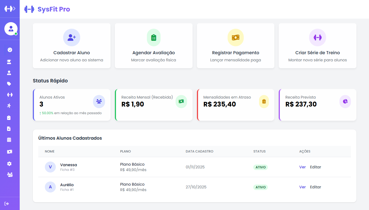The width and height of the screenshot is (369, 210).
Task: Select the users group management icon
Action: (x=10, y=174)
